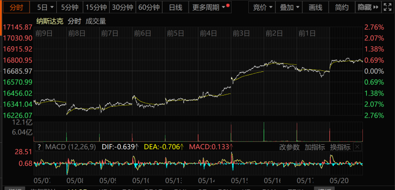Open the MACD help question-mark icon
395x190 pixels.
click(x=39, y=147)
